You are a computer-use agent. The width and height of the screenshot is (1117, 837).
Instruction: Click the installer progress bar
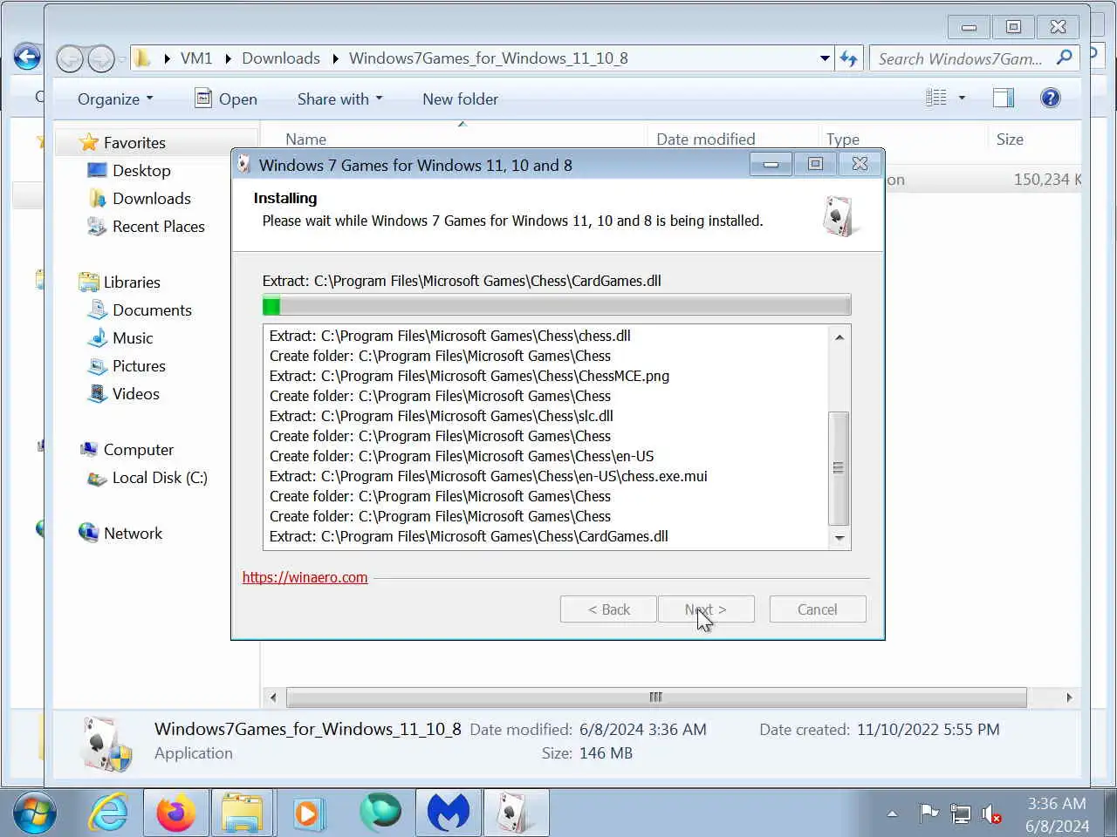click(557, 306)
